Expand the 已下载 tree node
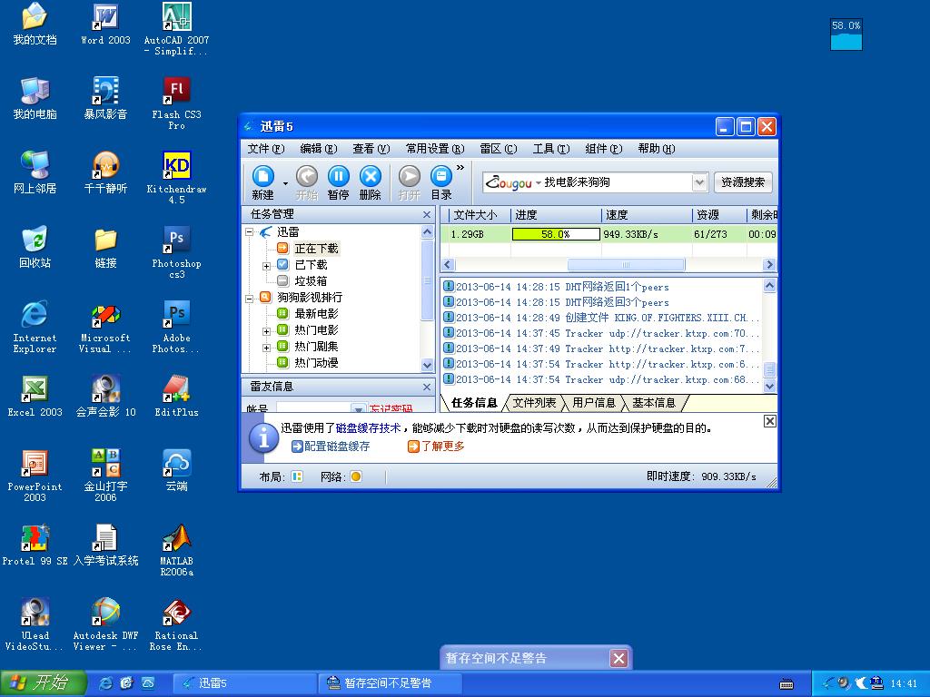Image resolution: width=930 pixels, height=697 pixels. click(266, 266)
